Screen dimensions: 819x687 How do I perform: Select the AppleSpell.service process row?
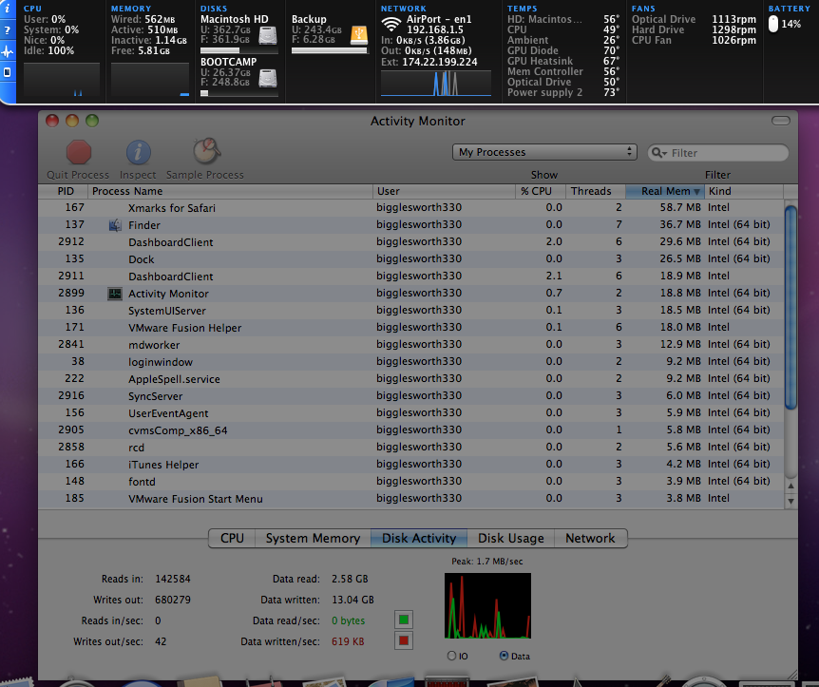[411, 379]
